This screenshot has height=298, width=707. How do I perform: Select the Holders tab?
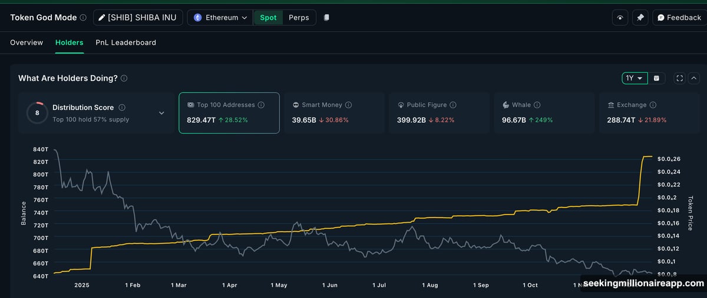tap(70, 42)
